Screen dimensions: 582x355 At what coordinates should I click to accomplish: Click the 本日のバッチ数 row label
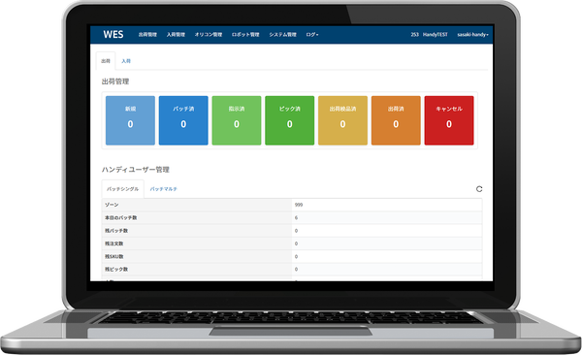[x=120, y=217]
